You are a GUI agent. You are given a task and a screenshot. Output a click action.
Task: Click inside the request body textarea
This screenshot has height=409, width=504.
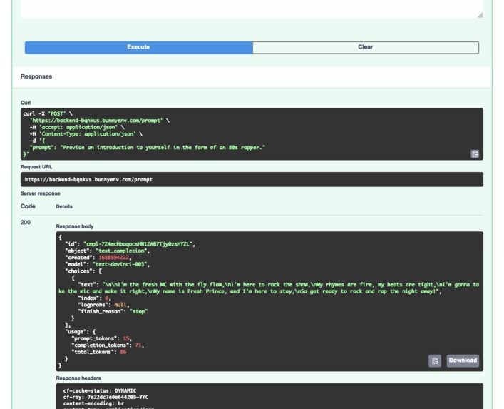(252, 9)
